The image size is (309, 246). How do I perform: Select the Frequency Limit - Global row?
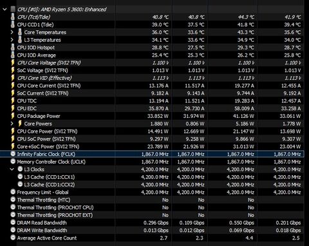point(152,192)
